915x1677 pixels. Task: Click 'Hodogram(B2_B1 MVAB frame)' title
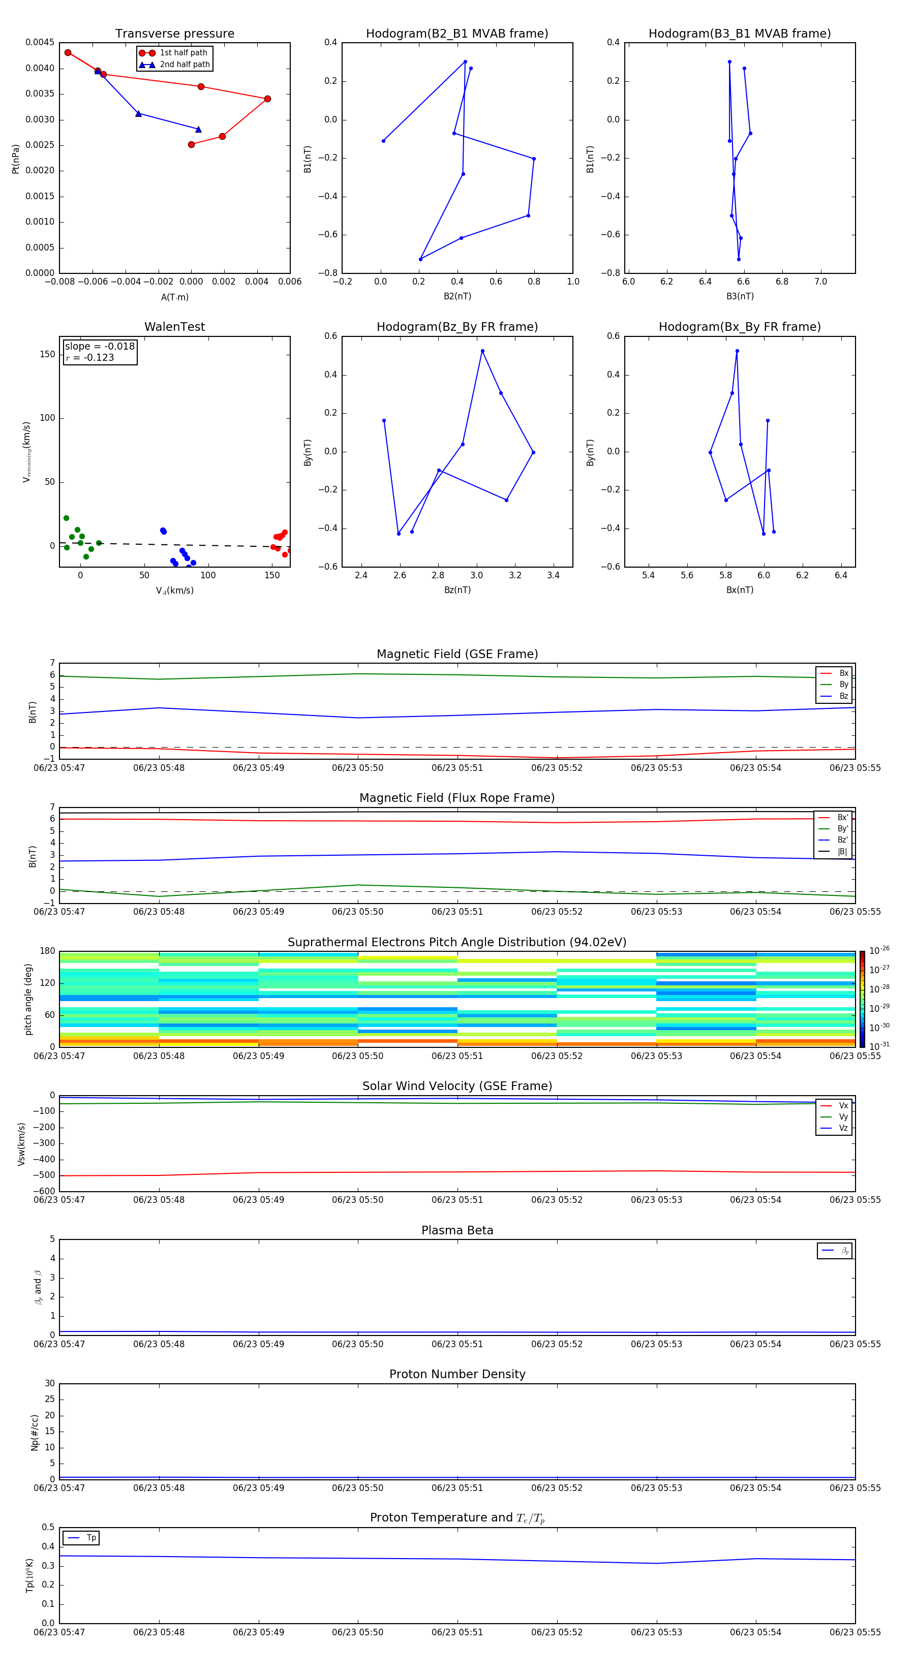pos(457,34)
